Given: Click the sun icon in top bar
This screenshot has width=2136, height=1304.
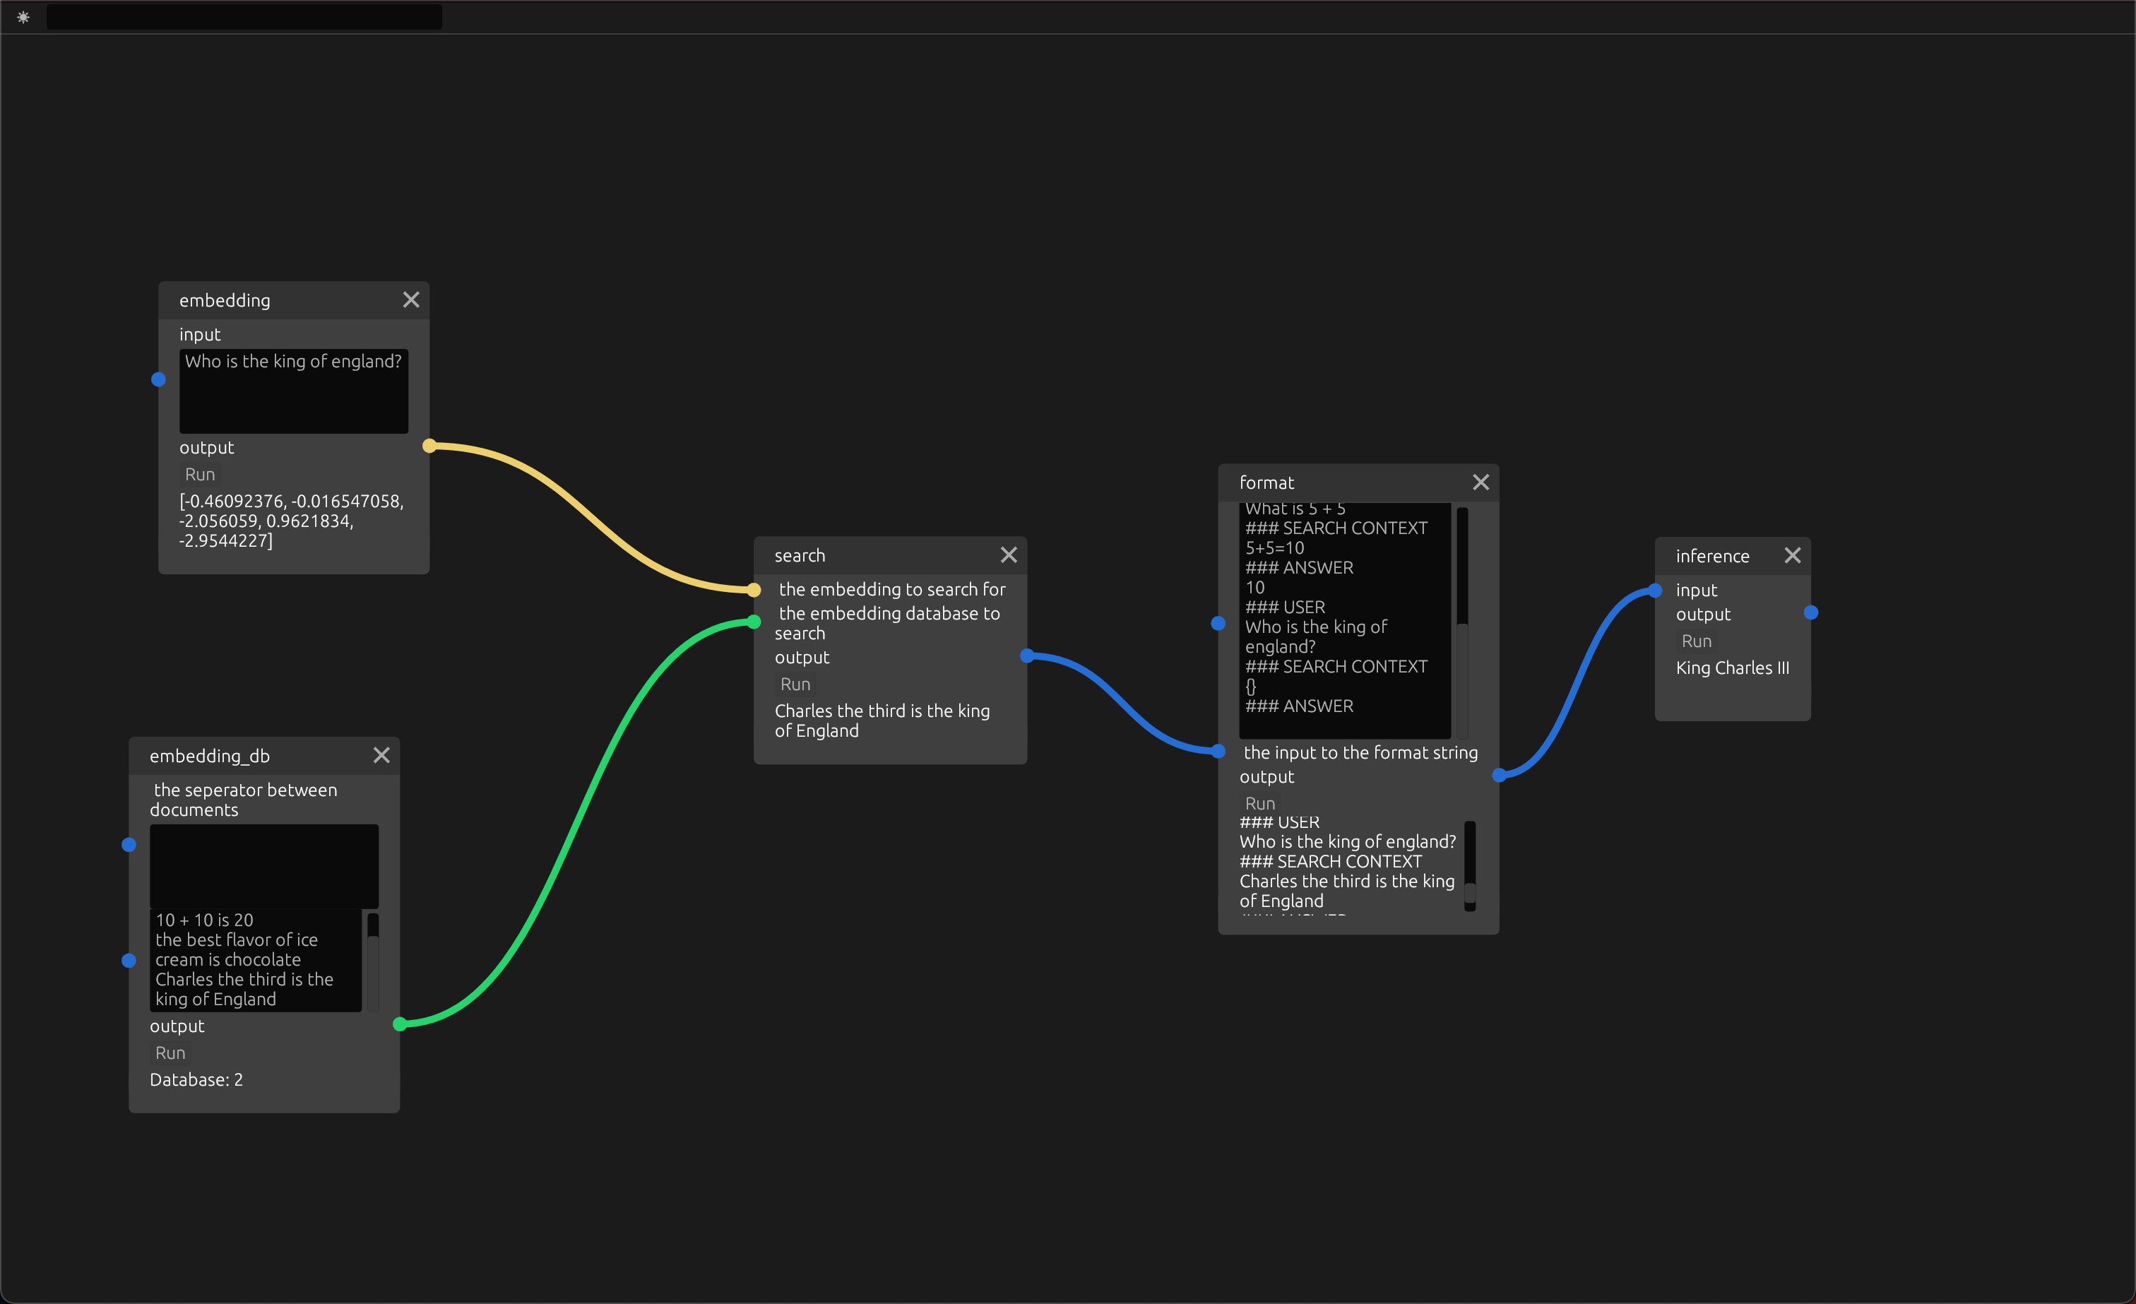Looking at the screenshot, I should [x=23, y=16].
